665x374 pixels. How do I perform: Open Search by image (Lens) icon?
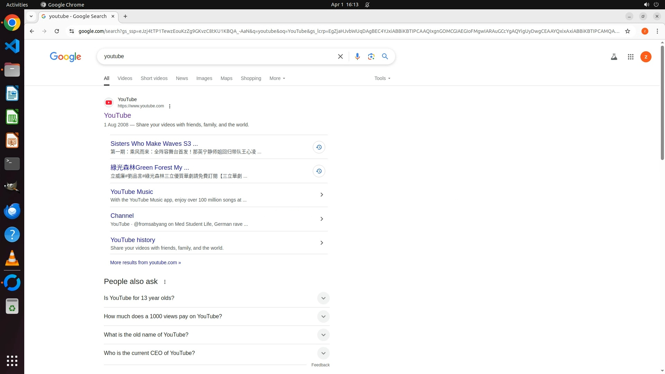coord(371,56)
